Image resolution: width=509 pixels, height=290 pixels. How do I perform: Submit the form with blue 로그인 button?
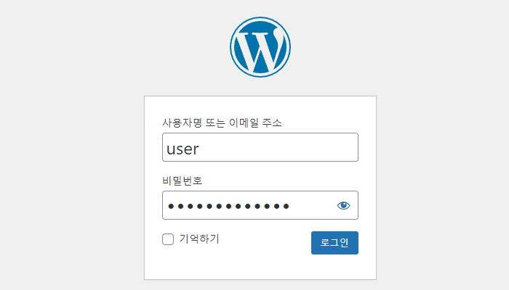point(334,243)
